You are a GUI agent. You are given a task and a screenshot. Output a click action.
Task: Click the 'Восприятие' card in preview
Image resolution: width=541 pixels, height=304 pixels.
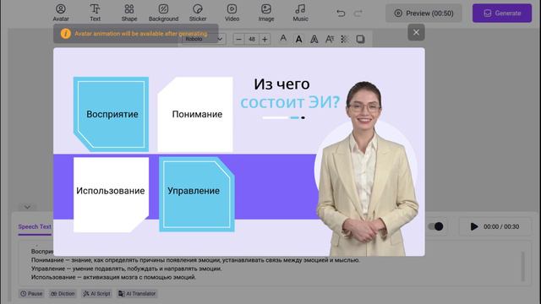111,114
